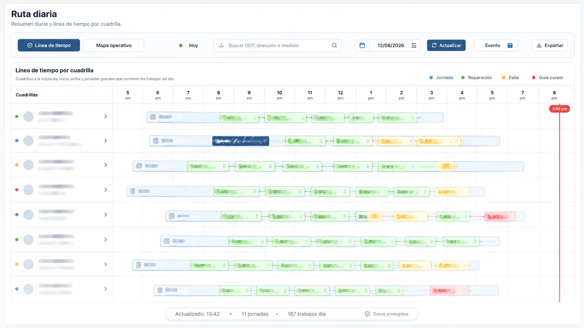The width and height of the screenshot is (584, 328).
Task: Expand the seventh cuadrilla row chevron
Action: [105, 264]
